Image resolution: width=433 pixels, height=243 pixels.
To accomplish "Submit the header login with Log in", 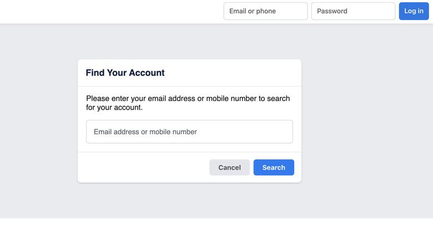I will tap(414, 11).
